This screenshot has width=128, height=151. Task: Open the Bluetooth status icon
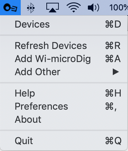click(x=31, y=8)
